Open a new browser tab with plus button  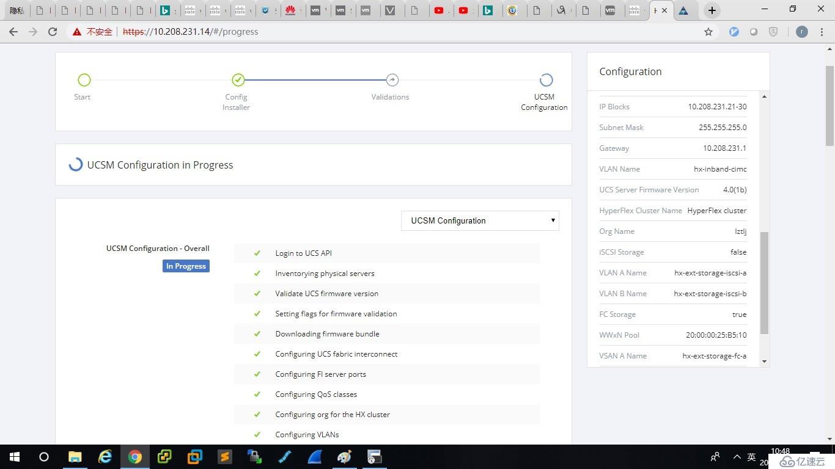(x=712, y=10)
